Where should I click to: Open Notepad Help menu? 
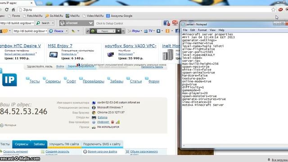tap(221, 30)
